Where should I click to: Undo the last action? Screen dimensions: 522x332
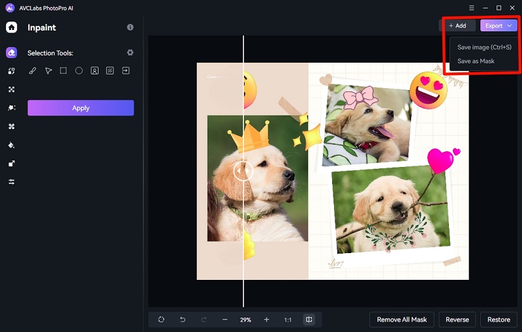pos(183,320)
